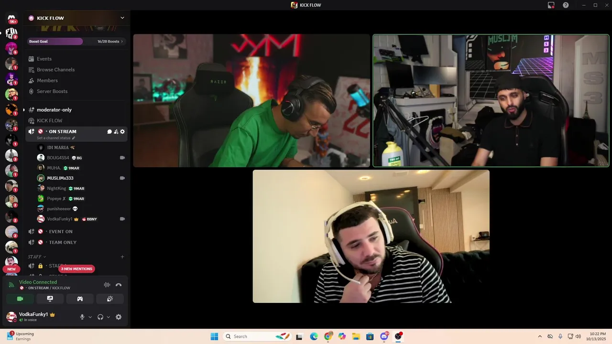The height and width of the screenshot is (344, 612).
Task: Toggle camera off in voice panel
Action: (x=20, y=299)
